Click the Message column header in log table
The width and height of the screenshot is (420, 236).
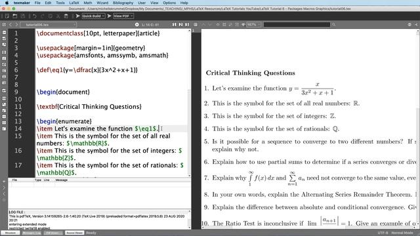tap(61, 180)
